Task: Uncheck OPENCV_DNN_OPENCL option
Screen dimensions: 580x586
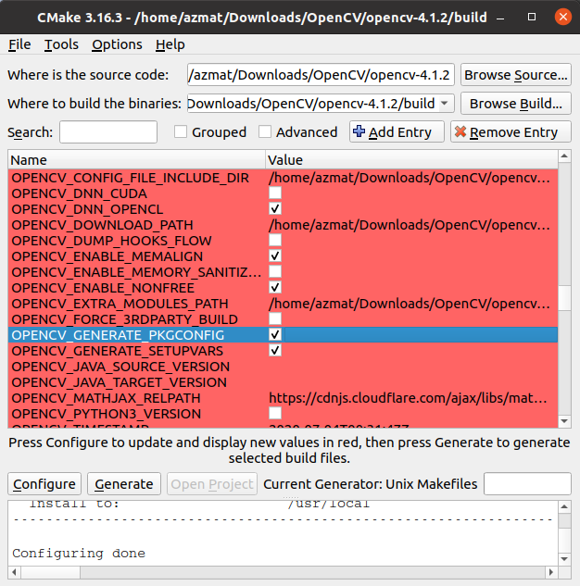Action: click(275, 208)
